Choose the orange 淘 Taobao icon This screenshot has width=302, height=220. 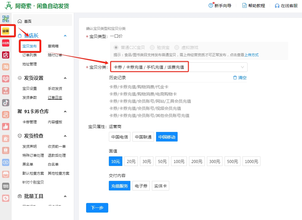(6, 67)
